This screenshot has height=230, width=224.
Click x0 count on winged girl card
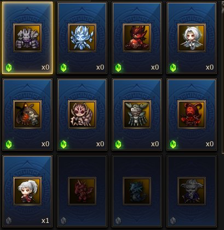[210, 67]
